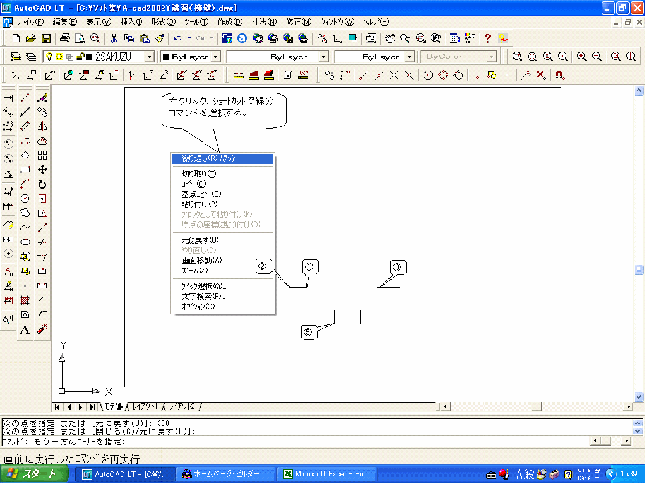Image resolution: width=646 pixels, height=484 pixels.
Task: Choose 繰り返し(R) 線分 in the context menu
Action: click(223, 158)
